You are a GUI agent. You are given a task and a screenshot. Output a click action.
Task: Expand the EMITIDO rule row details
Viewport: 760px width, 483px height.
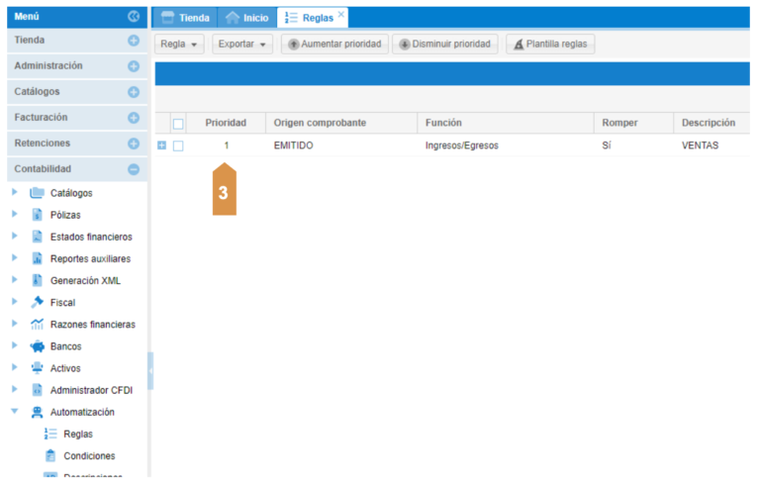tap(162, 145)
